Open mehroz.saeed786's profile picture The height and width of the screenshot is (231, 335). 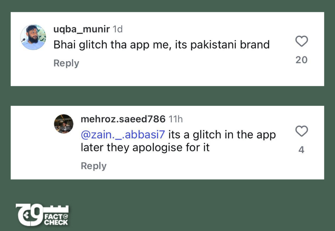coord(64,124)
